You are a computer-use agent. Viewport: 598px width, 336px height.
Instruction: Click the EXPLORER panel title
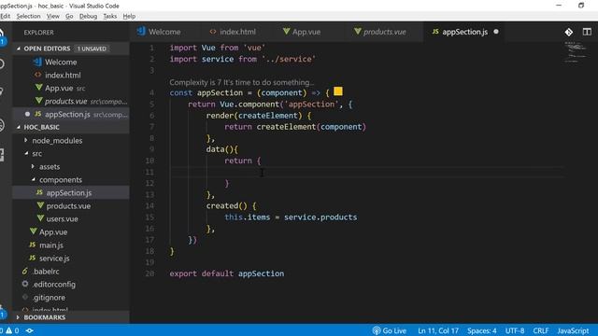click(x=38, y=33)
